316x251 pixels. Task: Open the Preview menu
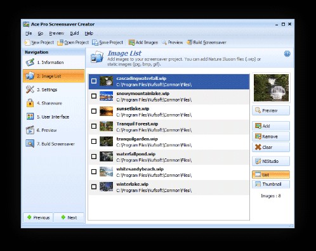(x=56, y=34)
